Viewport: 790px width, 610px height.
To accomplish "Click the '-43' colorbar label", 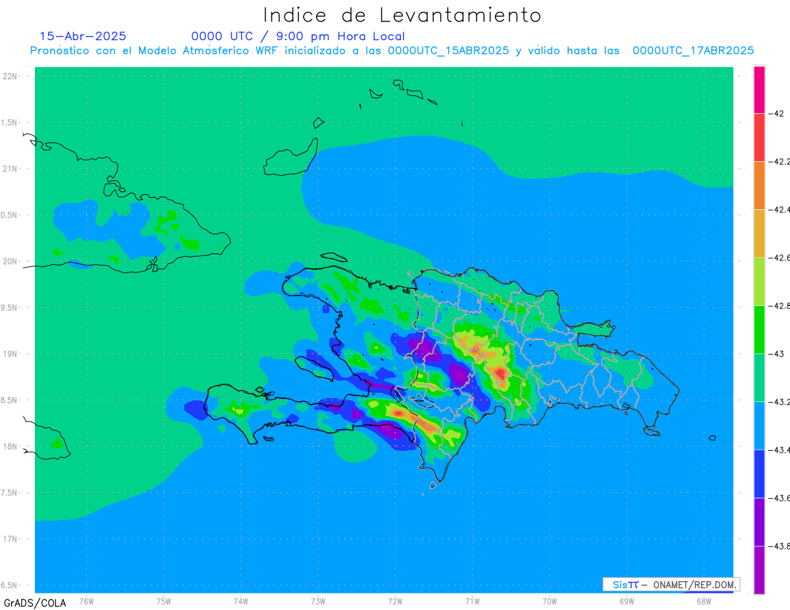I will (x=776, y=353).
